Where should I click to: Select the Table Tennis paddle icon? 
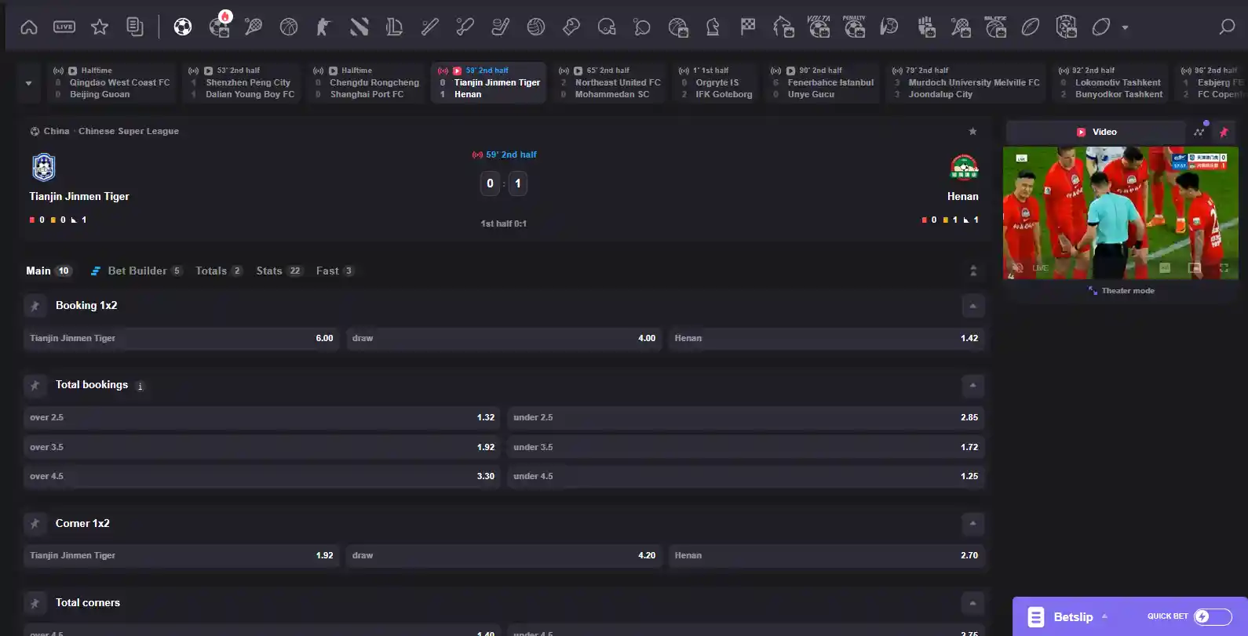coord(642,27)
